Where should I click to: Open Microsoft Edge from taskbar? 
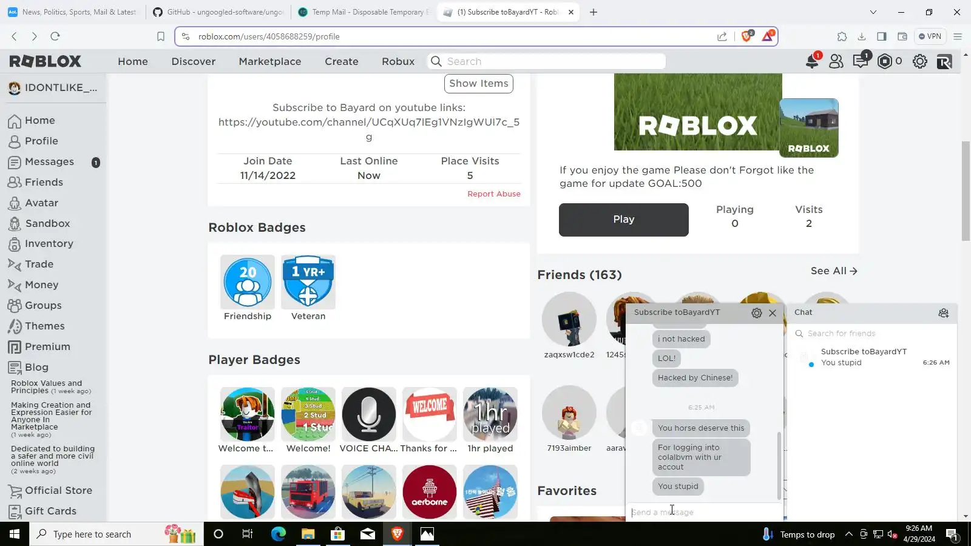[x=279, y=534]
